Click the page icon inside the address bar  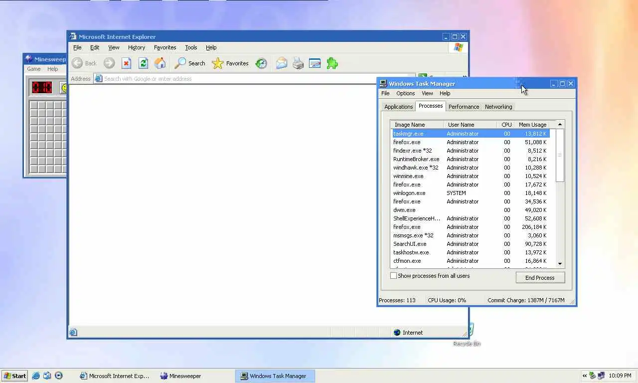[99, 78]
